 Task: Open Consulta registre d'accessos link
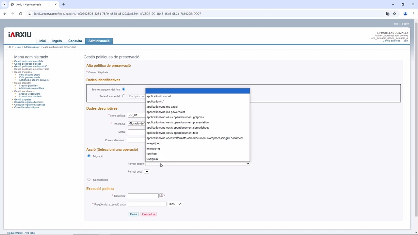[x=30, y=105]
